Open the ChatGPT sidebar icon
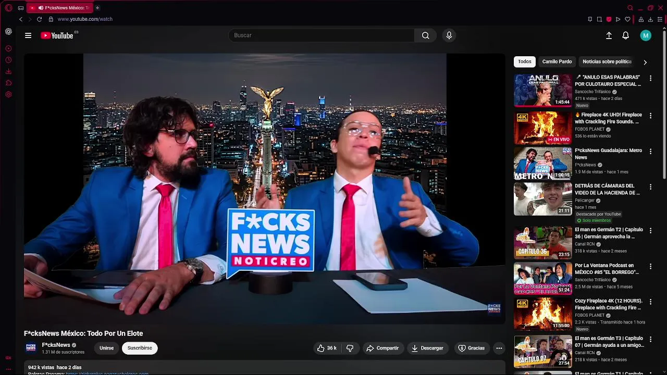Screen dimensions: 667x375 pos(8,32)
